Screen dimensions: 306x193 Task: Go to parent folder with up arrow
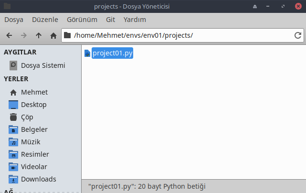point(39,35)
